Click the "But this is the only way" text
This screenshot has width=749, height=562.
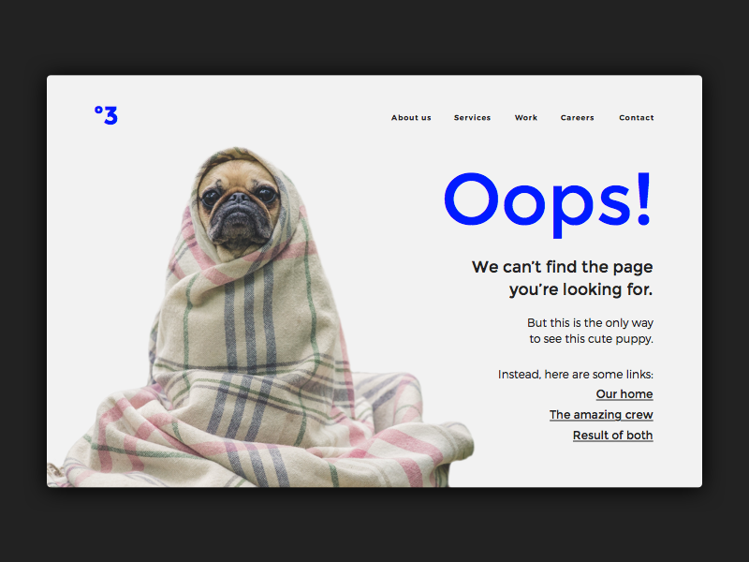590,323
